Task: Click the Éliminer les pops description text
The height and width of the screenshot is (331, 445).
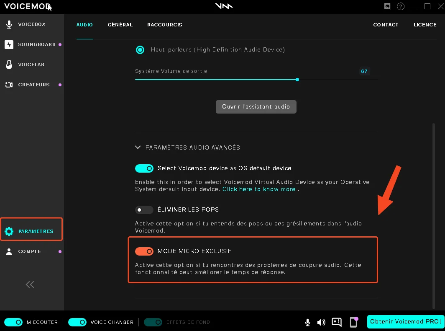Action: (248, 227)
